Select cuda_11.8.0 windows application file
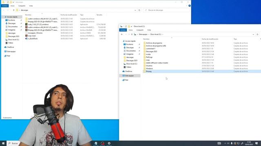This screenshot has height=146, width=261. (65, 24)
